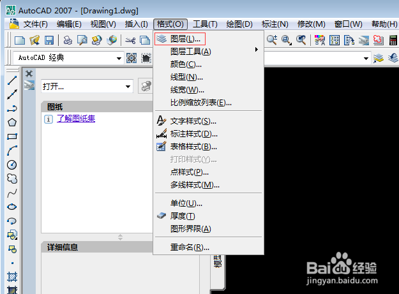Select the Polygon tool

coord(12,122)
